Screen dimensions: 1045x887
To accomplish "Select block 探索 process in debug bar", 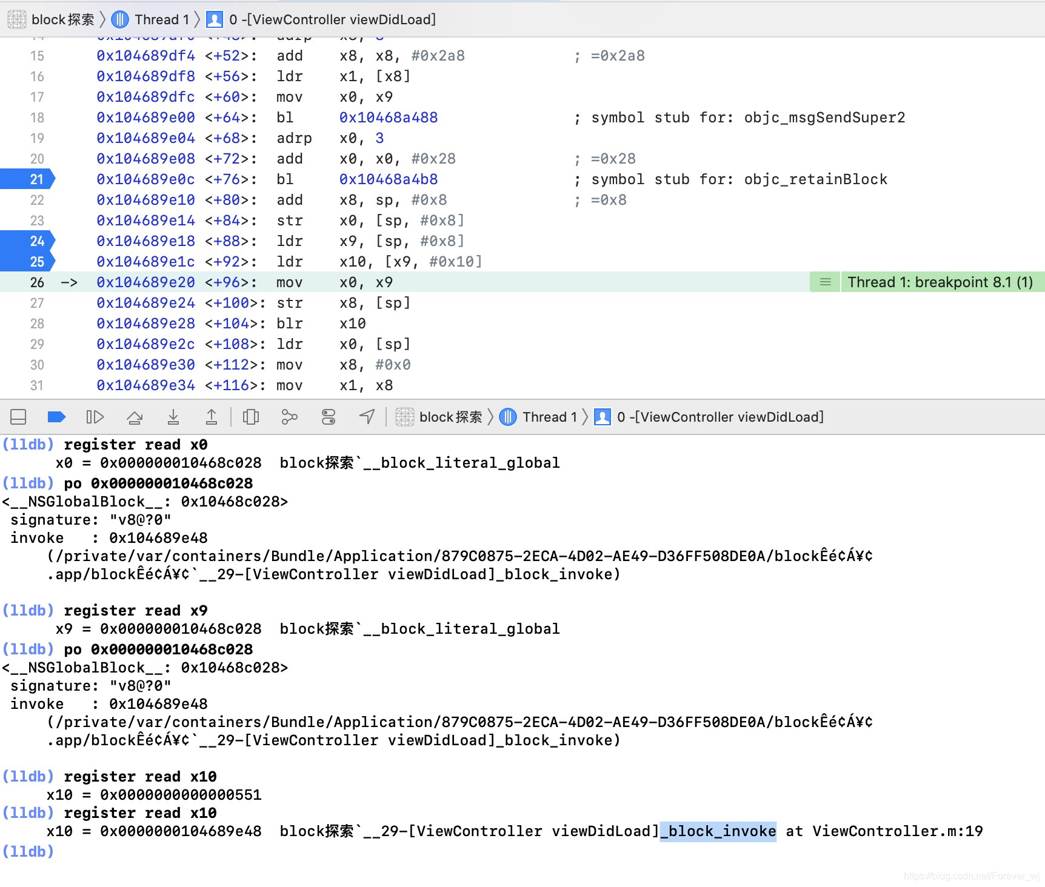I will tap(439, 417).
